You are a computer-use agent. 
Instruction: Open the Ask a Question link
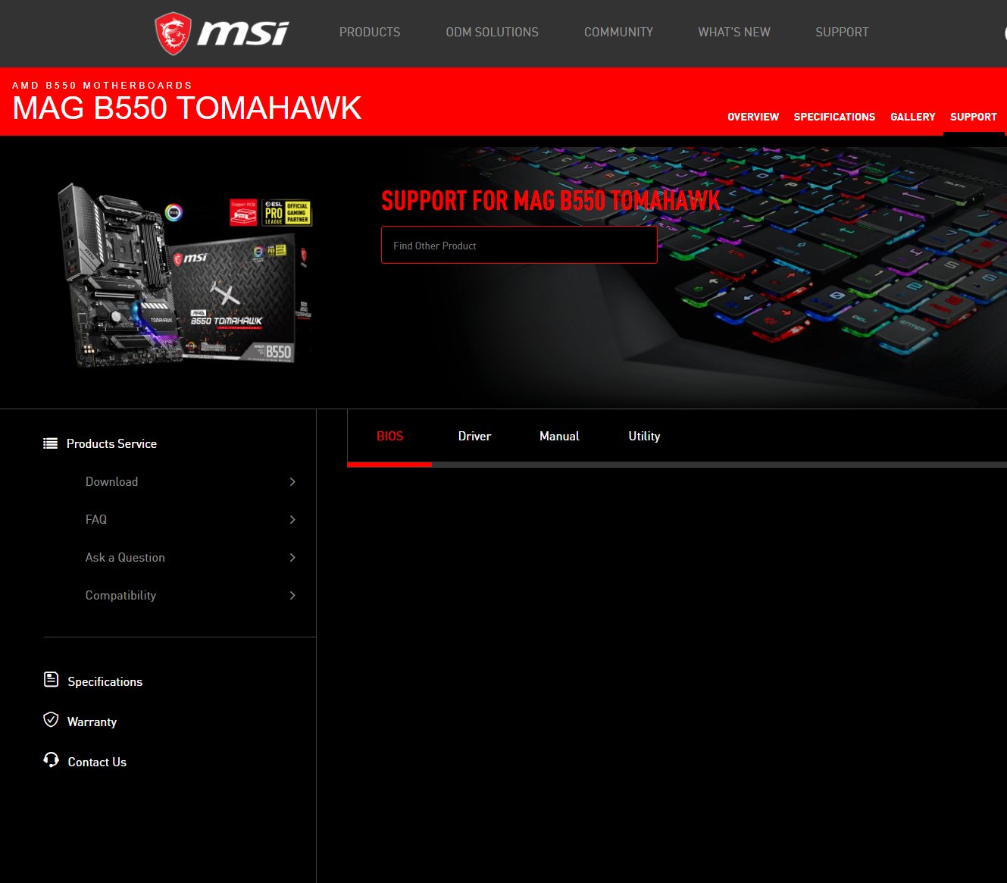click(x=125, y=558)
